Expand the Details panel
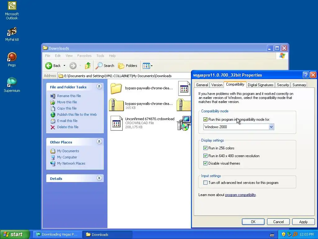The image size is (318, 239). pos(99,178)
